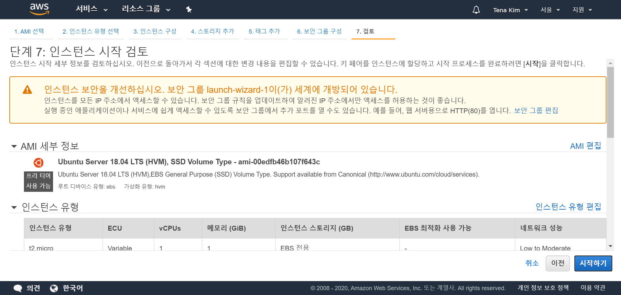The image size is (621, 295).
Task: Open the 지원 support menu
Action: click(x=582, y=10)
